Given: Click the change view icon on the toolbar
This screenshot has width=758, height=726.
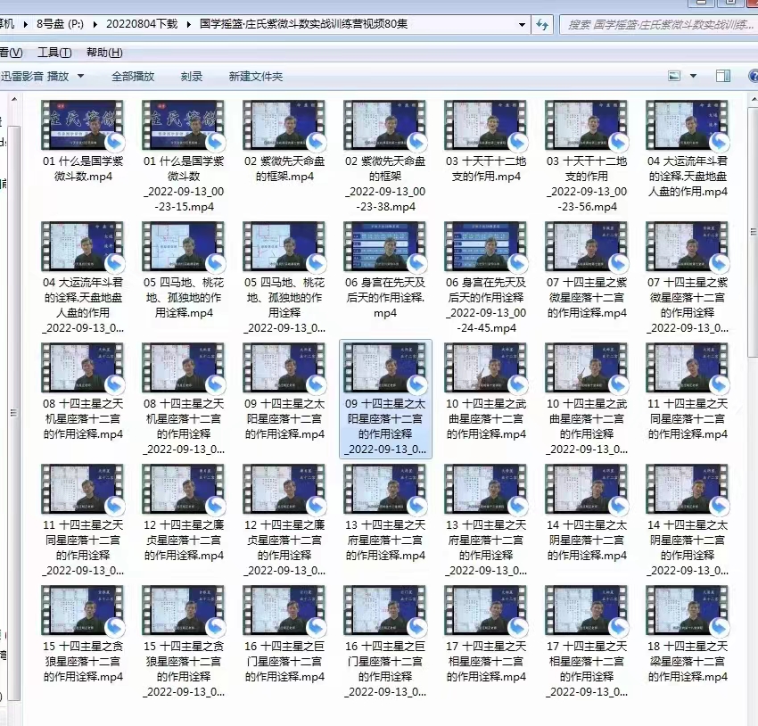Looking at the screenshot, I should pos(674,77).
